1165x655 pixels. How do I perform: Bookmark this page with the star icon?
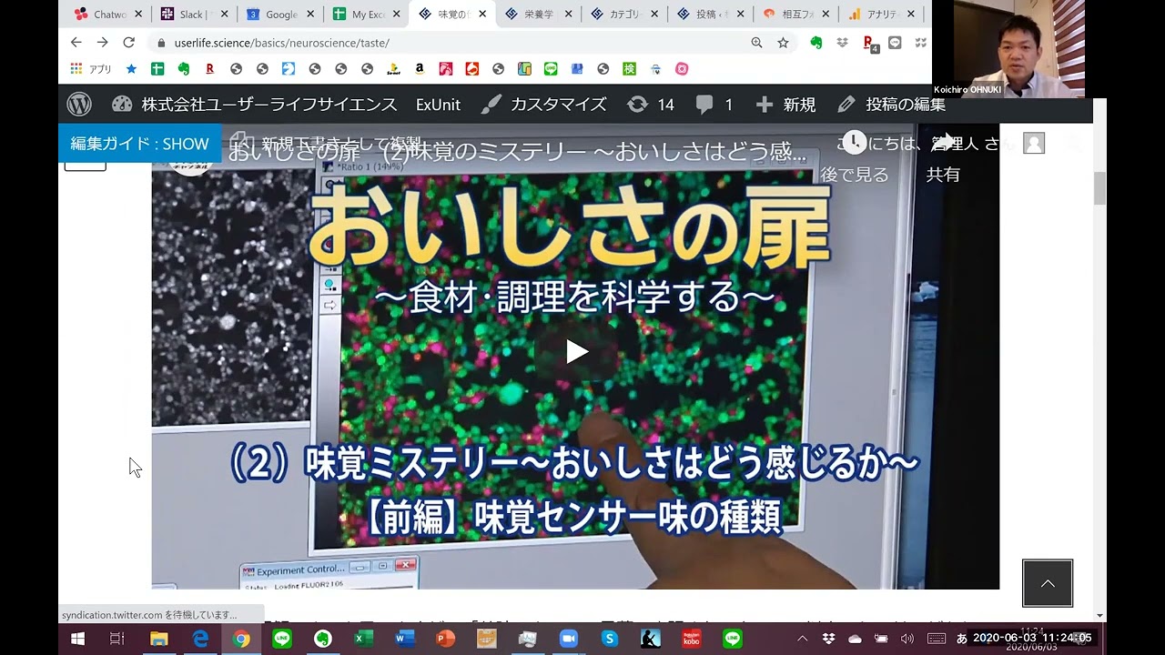[783, 43]
